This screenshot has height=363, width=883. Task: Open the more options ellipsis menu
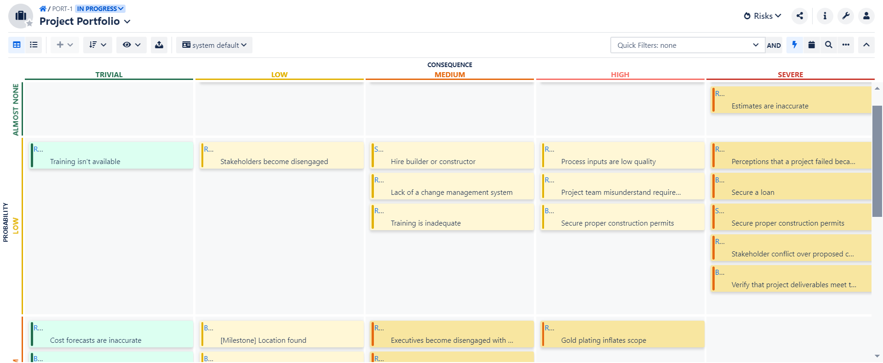pyautogui.click(x=845, y=45)
